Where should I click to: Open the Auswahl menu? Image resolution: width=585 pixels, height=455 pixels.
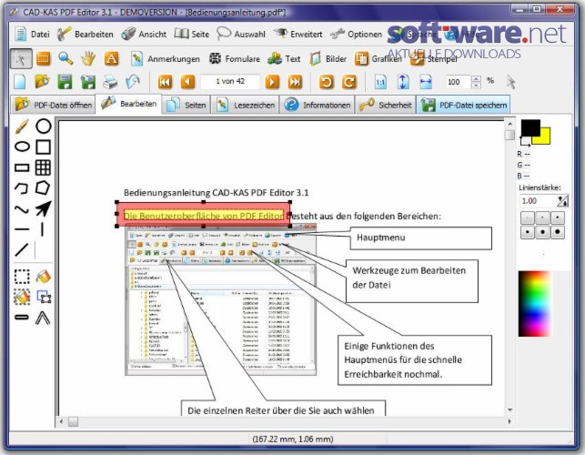click(x=241, y=34)
